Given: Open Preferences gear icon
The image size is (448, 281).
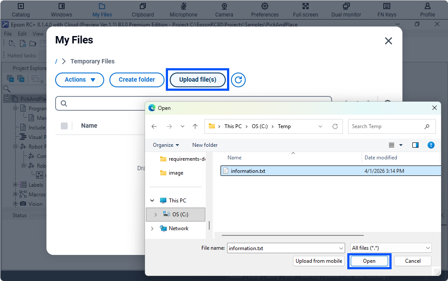Looking at the screenshot, I should pyautogui.click(x=265, y=10).
